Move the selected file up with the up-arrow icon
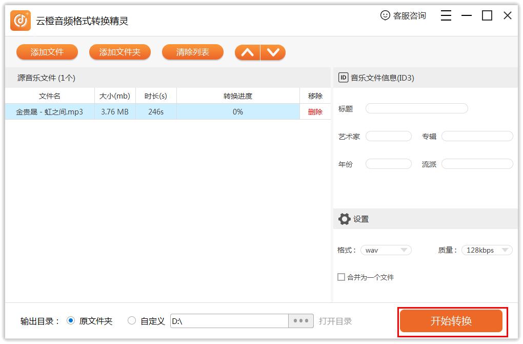The width and height of the screenshot is (523, 344). click(247, 52)
